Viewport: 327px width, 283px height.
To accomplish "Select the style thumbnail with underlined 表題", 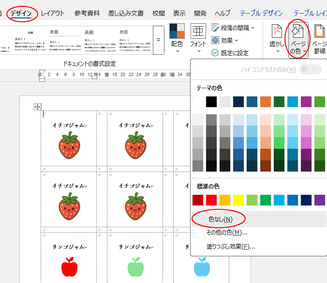I will 65,40.
